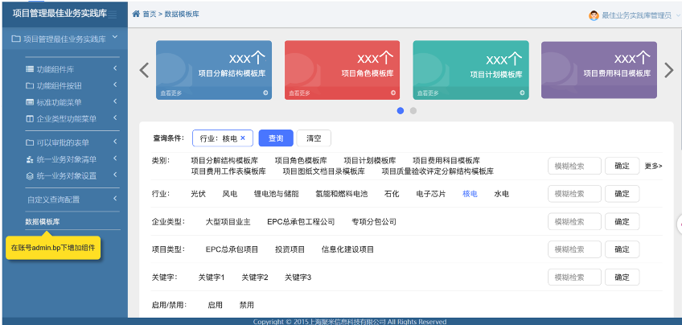
Task: Open the 最佳业务实践库管理员 user dropdown
Action: (x=635, y=14)
